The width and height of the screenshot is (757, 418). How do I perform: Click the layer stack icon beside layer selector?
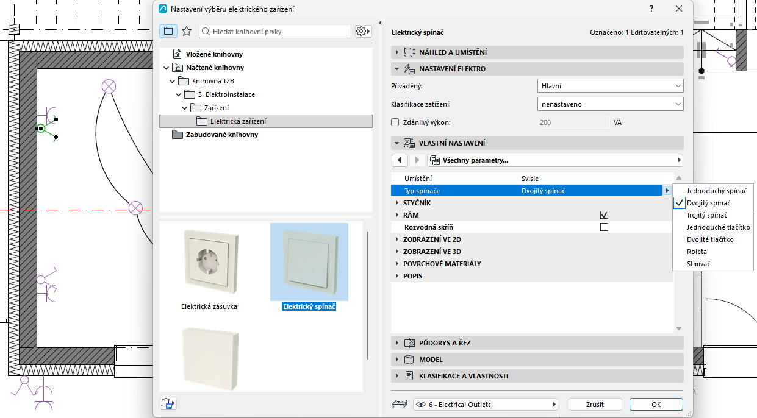coord(400,404)
